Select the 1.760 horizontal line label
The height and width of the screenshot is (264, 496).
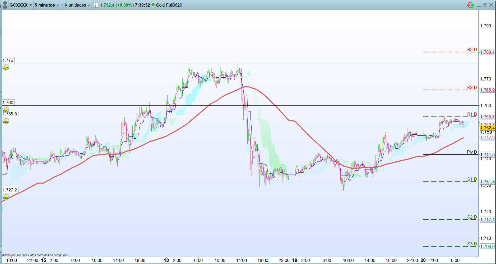pyautogui.click(x=8, y=103)
